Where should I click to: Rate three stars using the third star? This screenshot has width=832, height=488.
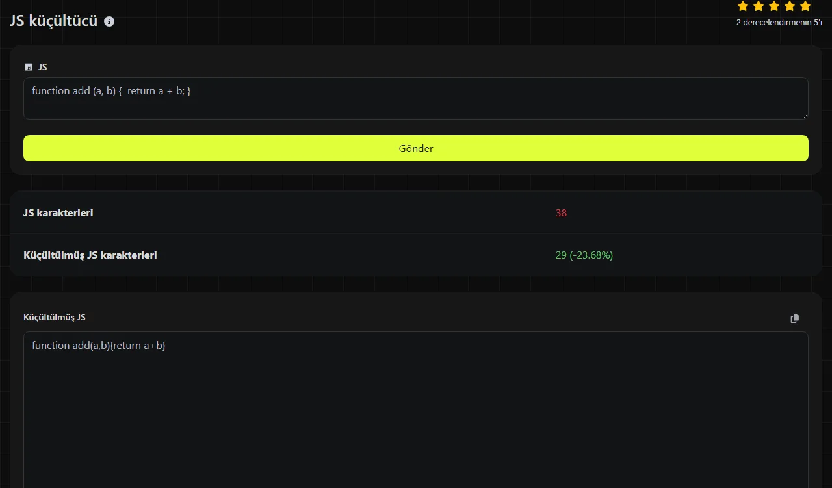[774, 6]
